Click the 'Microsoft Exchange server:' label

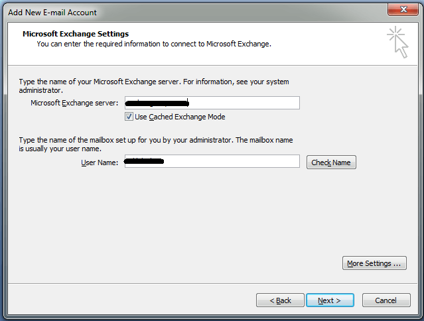pos(74,103)
